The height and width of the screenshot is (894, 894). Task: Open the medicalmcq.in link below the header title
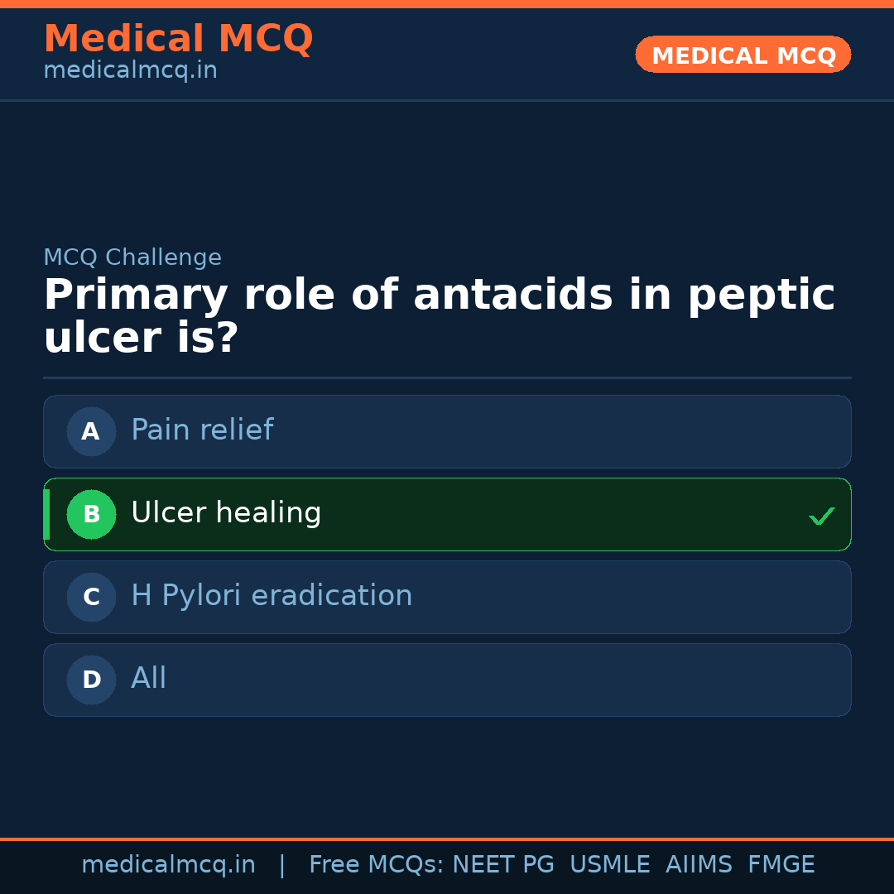coord(130,71)
